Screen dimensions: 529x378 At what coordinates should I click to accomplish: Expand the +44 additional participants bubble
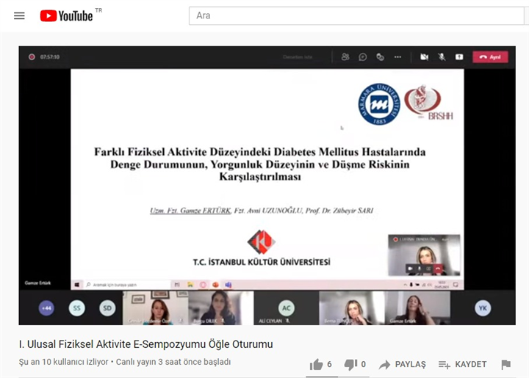coord(46,308)
